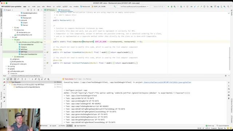Open Run panel settings gear

point(226,76)
